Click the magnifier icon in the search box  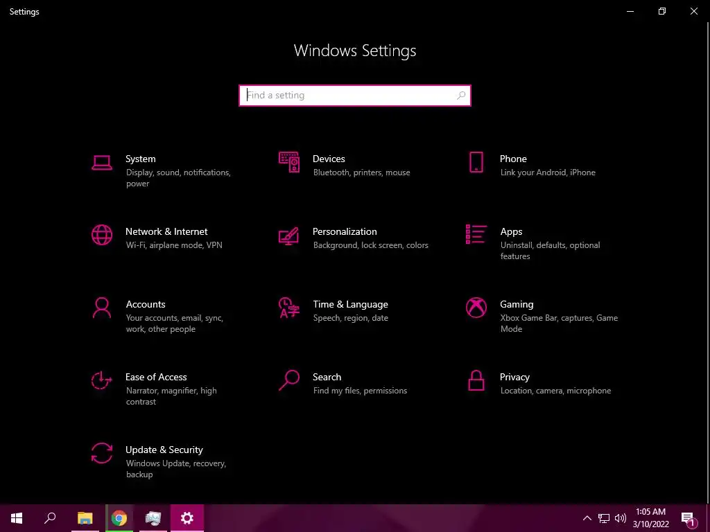[x=461, y=96]
